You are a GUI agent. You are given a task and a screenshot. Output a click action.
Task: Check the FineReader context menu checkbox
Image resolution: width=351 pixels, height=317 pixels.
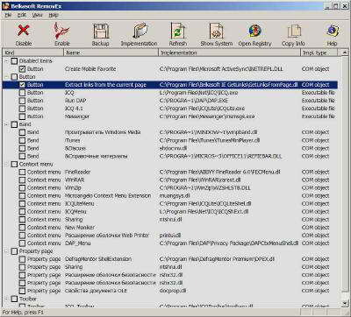click(22, 172)
